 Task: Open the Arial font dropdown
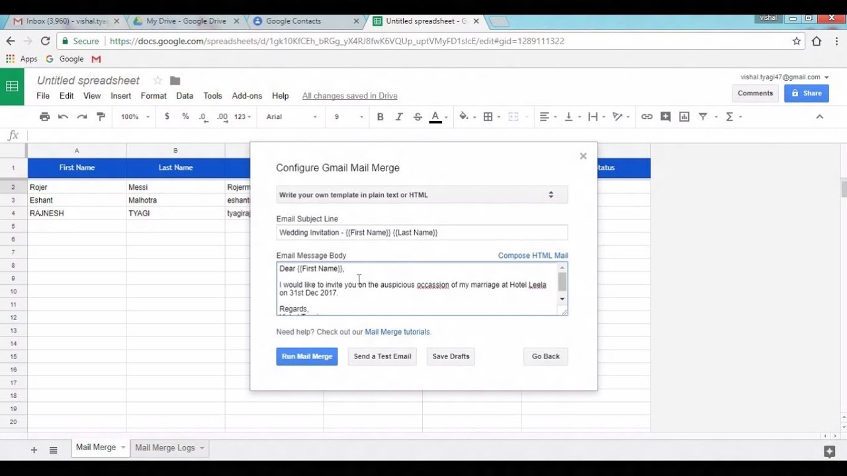[x=292, y=116]
